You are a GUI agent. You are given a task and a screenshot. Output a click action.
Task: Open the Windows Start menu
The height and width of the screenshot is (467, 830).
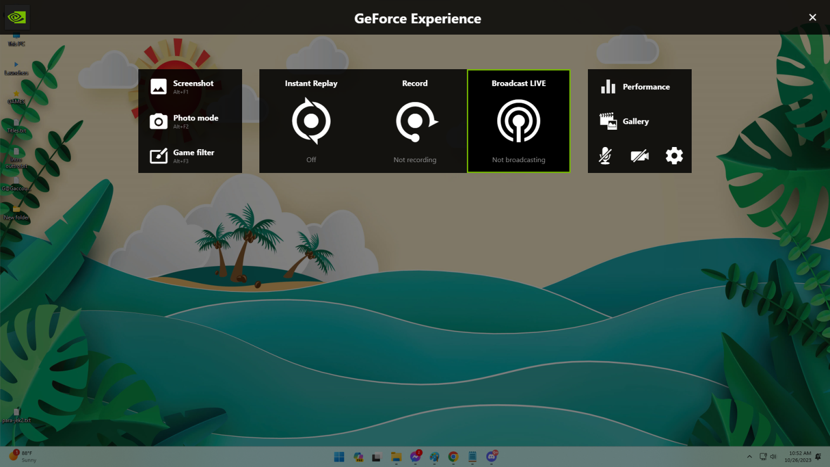pyautogui.click(x=339, y=457)
